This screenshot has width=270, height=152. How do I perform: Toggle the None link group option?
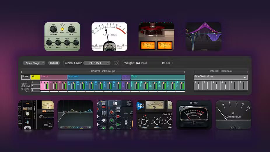(x=25, y=77)
